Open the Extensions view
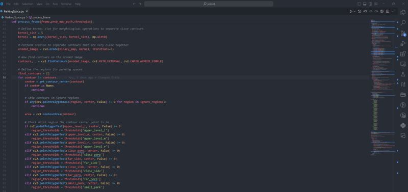This screenshot has height=192, width=408. click(x=403, y=54)
